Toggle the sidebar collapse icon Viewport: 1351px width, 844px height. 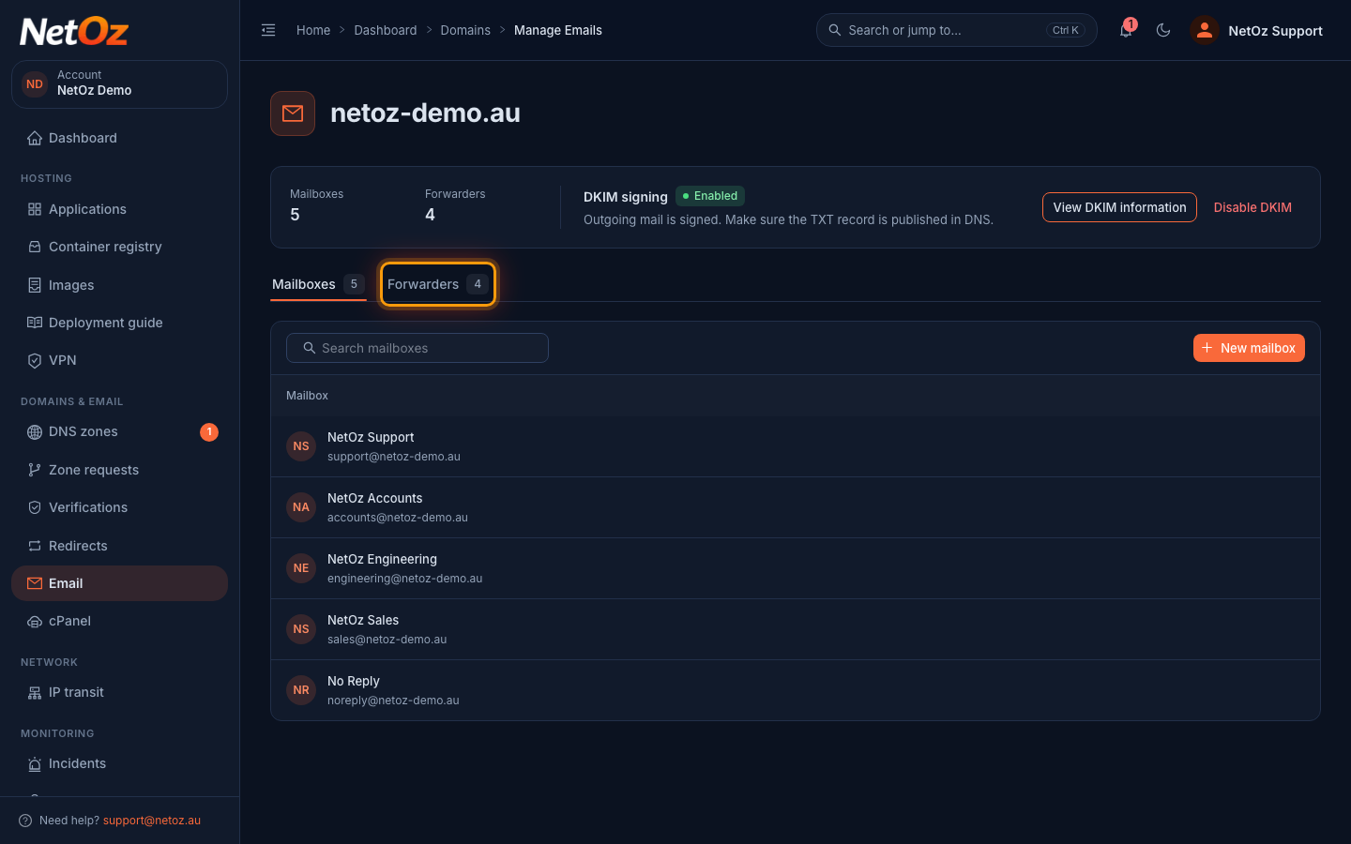pos(268,30)
